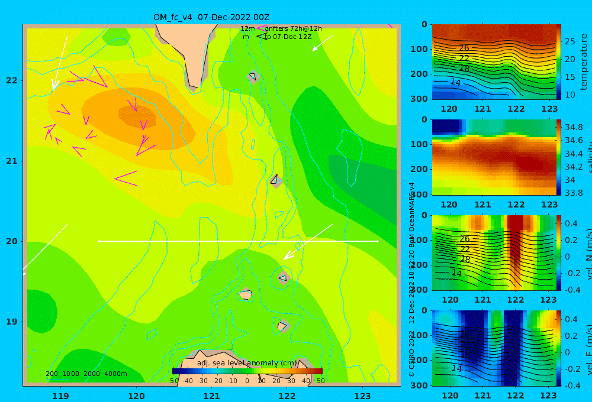
Task: Click the BoM OceanMAPS v4 copyright text
Action: (x=411, y=280)
